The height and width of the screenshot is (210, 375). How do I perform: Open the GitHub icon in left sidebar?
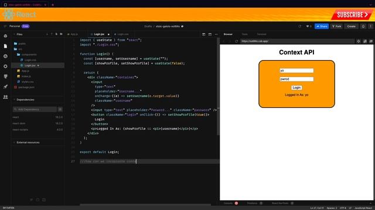[x=5, y=57]
